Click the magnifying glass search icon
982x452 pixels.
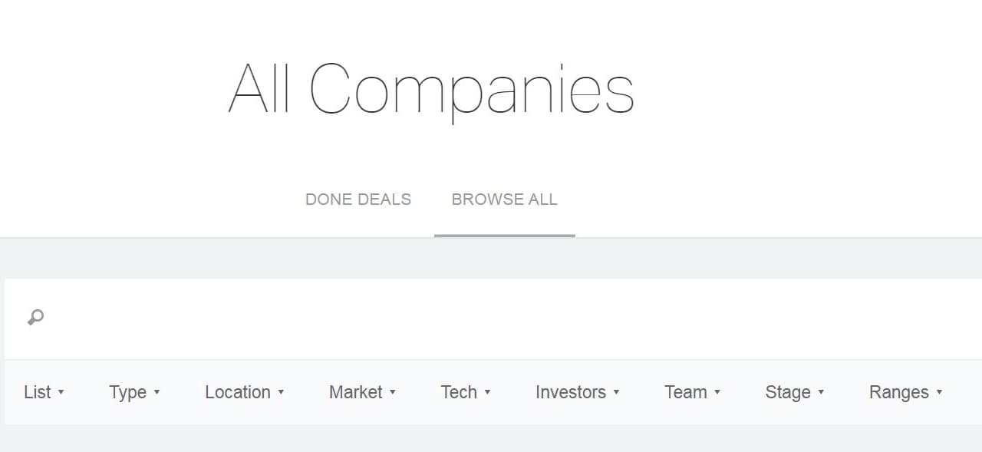tap(35, 317)
